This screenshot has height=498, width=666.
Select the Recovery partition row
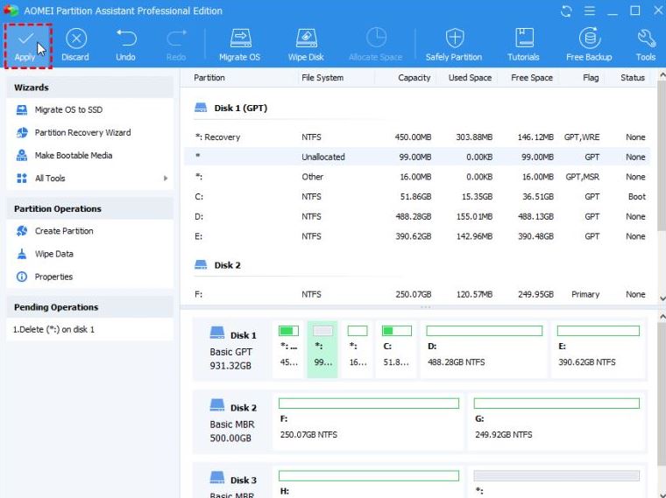point(417,137)
